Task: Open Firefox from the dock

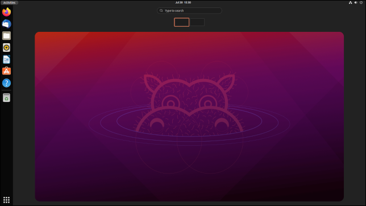Action: pyautogui.click(x=7, y=12)
